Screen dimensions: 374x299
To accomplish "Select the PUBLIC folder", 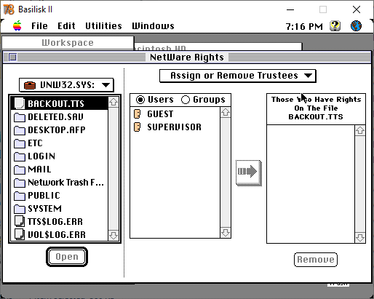I will click(x=60, y=196).
